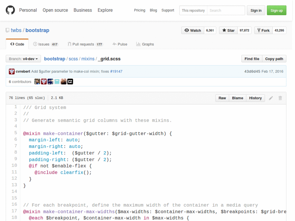Open the Pulse tab
The height and width of the screenshot is (221, 295).
[x=120, y=44]
